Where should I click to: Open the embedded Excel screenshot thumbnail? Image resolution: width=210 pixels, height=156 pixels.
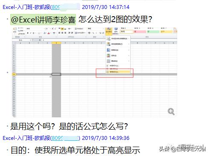94,72
